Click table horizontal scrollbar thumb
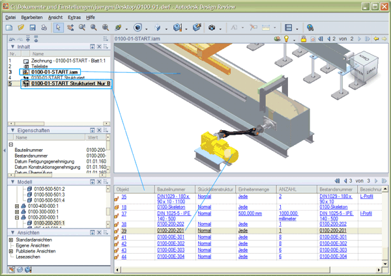The height and width of the screenshot is (276, 391). pyautogui.click(x=225, y=269)
